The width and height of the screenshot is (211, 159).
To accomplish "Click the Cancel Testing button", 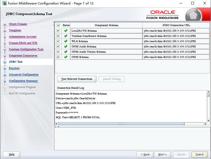I will click(112, 79).
